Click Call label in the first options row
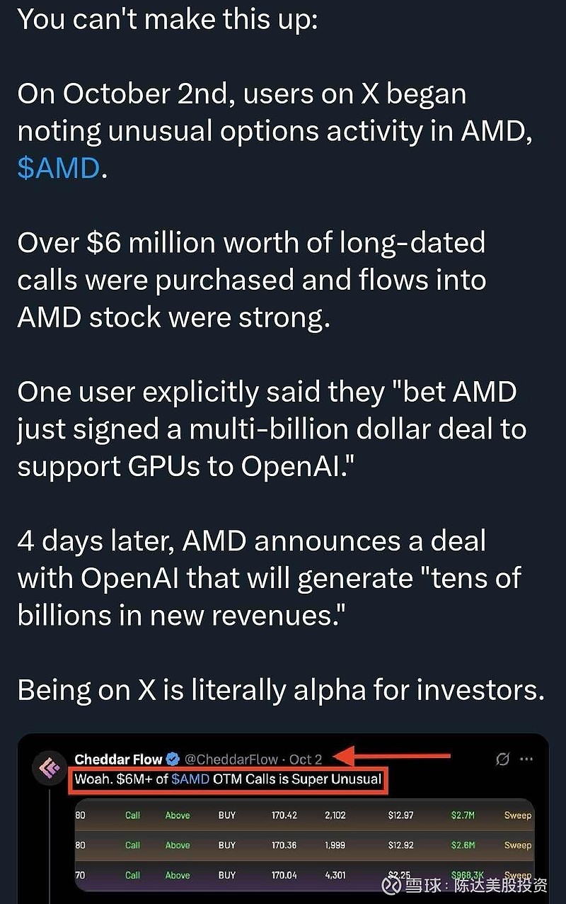 [133, 815]
